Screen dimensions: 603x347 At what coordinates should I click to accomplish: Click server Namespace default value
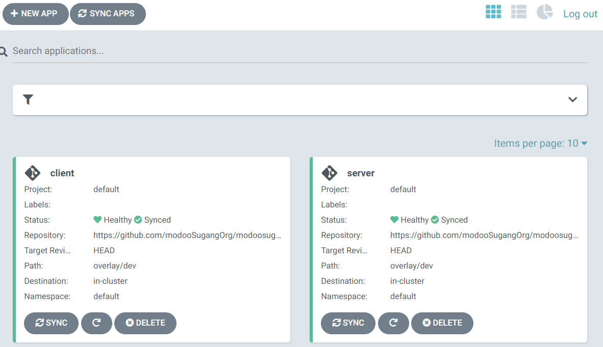[x=403, y=296]
